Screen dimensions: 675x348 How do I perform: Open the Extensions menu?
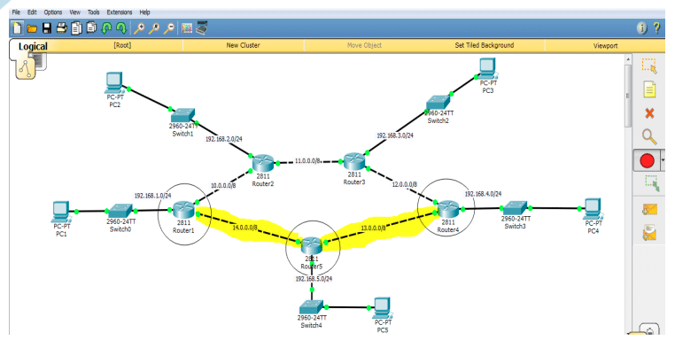[120, 12]
